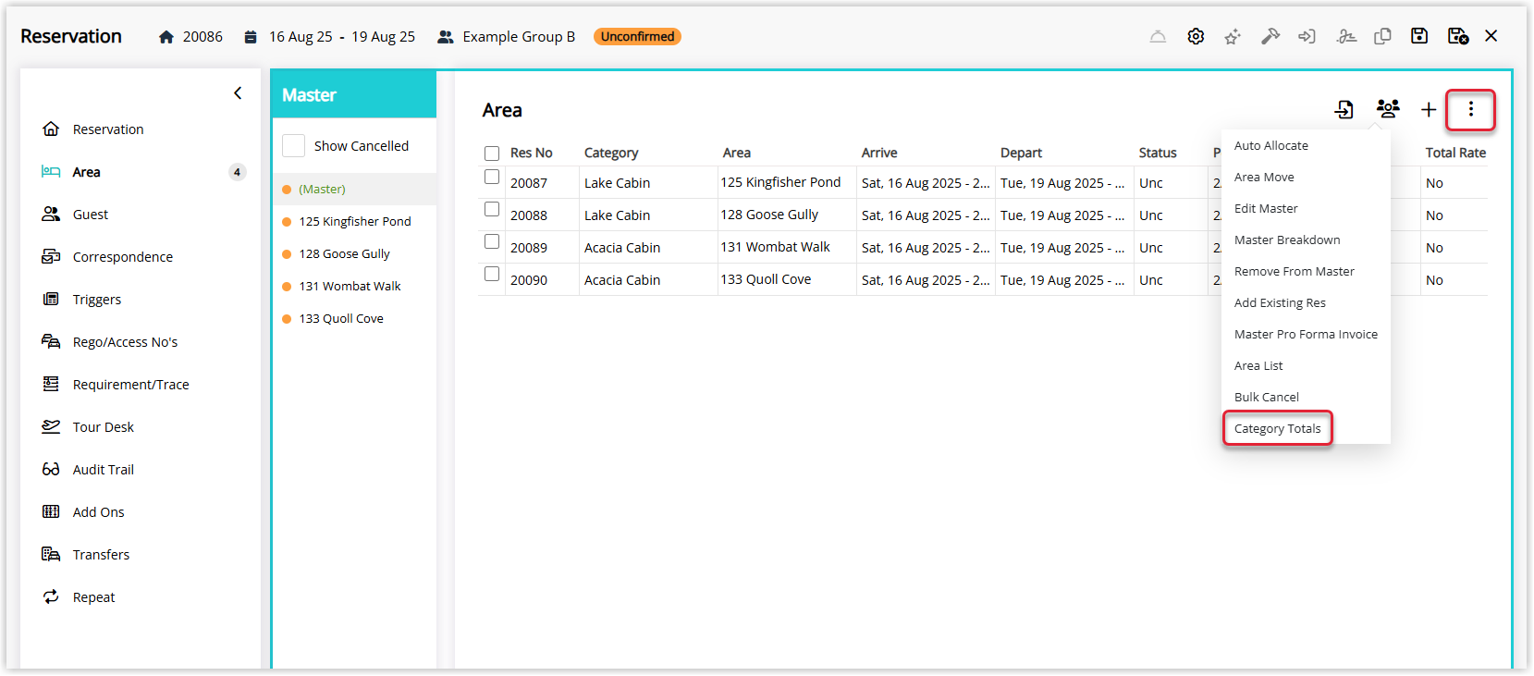The width and height of the screenshot is (1534, 676).
Task: Tick the checkbox for reservation 20089
Action: point(492,241)
